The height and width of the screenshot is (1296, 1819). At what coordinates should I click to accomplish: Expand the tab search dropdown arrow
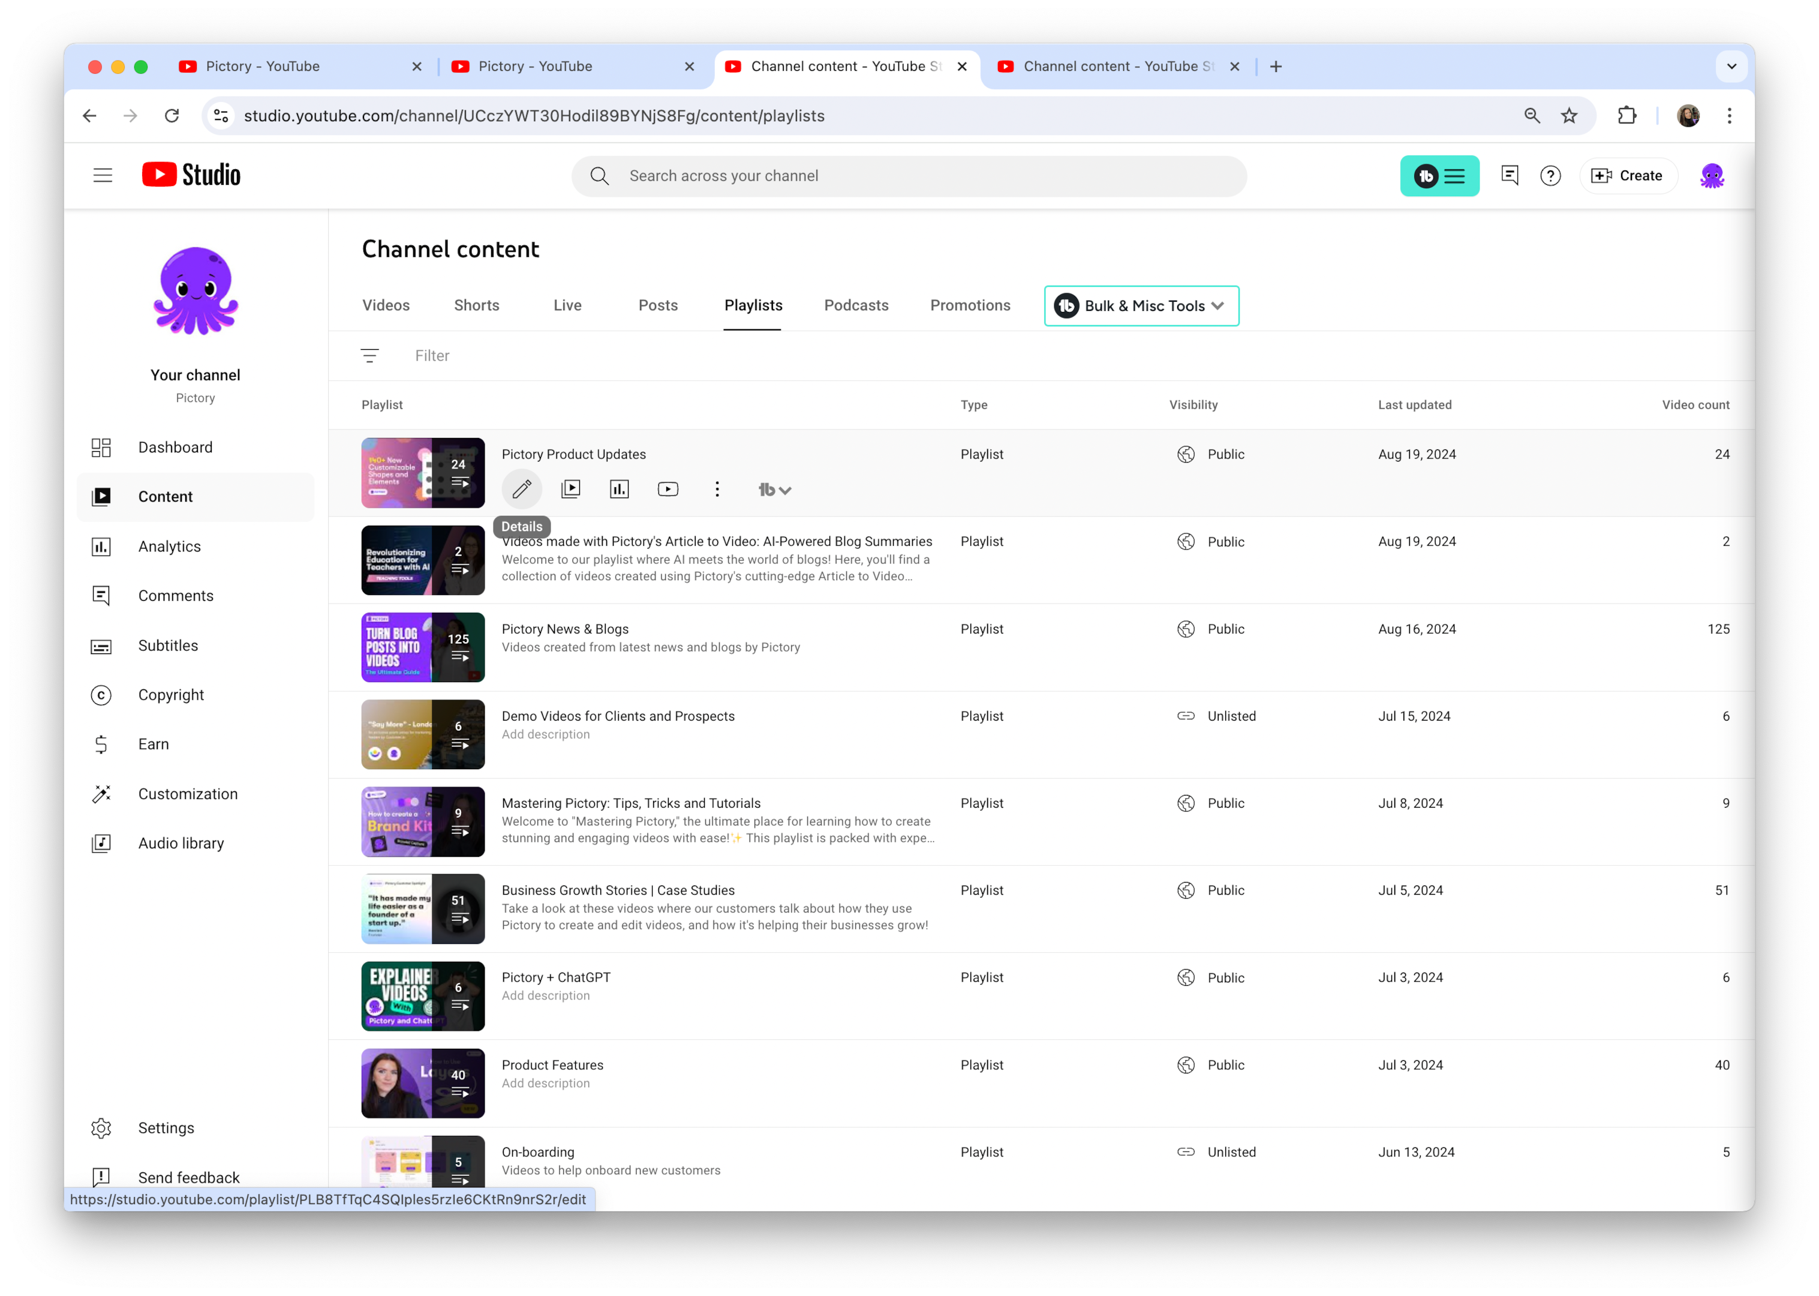click(1731, 66)
